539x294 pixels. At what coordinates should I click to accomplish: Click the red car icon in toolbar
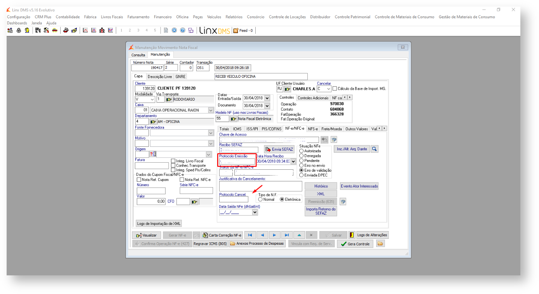pos(55,30)
